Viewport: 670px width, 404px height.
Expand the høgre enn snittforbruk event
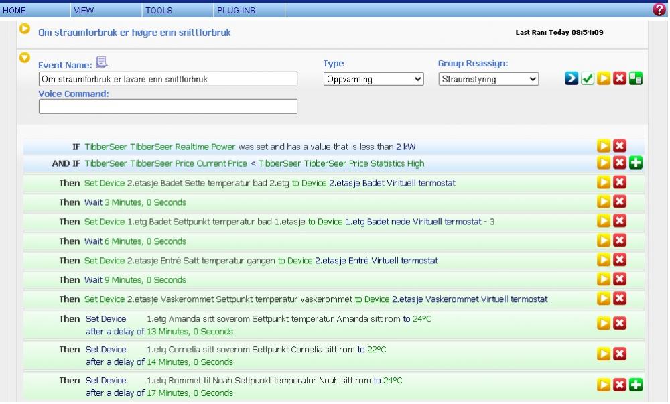25,29
